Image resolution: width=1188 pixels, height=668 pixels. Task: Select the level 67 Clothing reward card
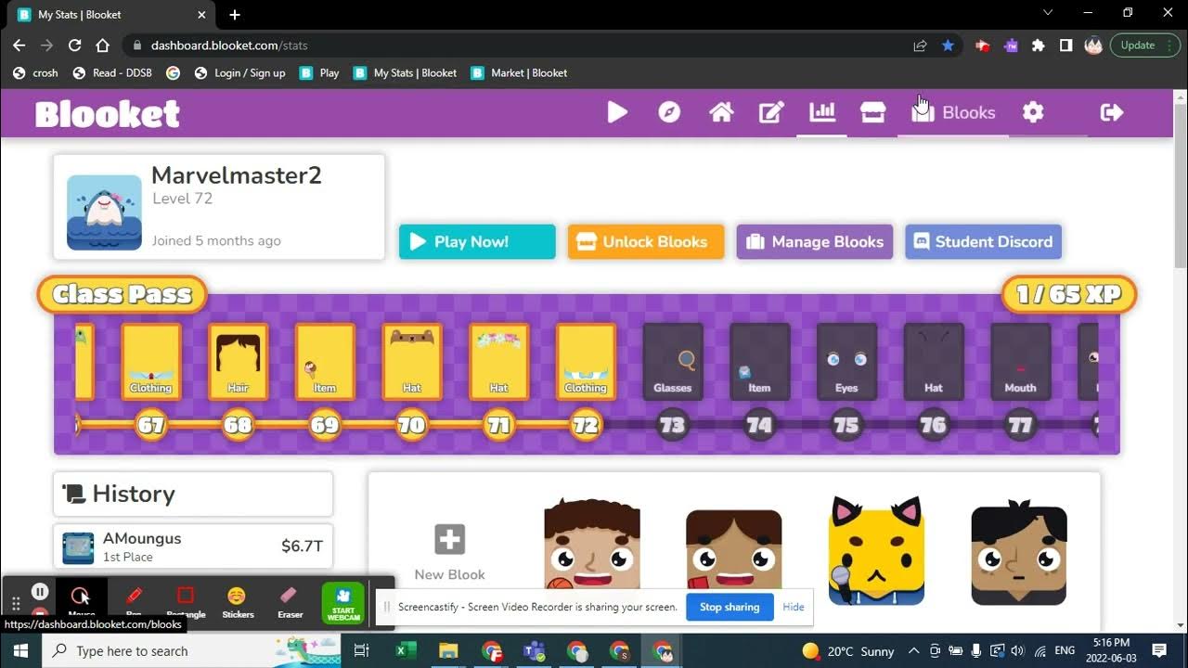point(150,362)
